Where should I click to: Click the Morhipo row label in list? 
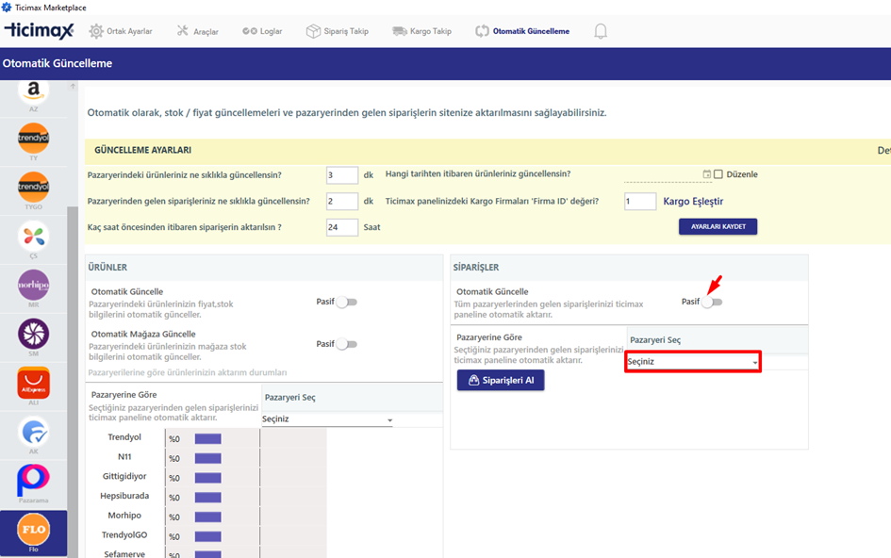[x=124, y=516]
